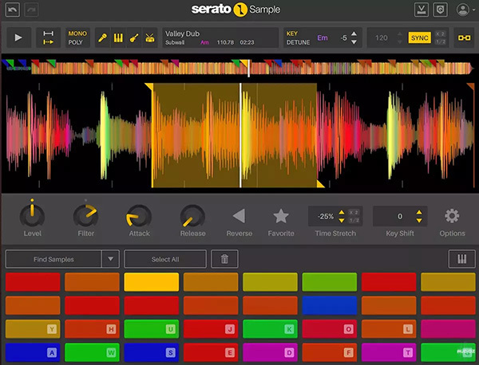
Task: Increase Time Stretch with up arrow
Action: pyautogui.click(x=342, y=212)
